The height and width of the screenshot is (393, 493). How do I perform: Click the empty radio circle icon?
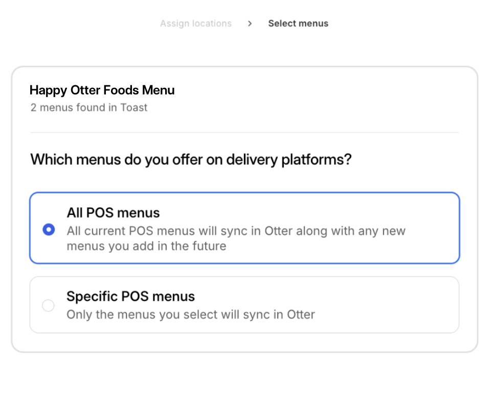click(x=48, y=306)
